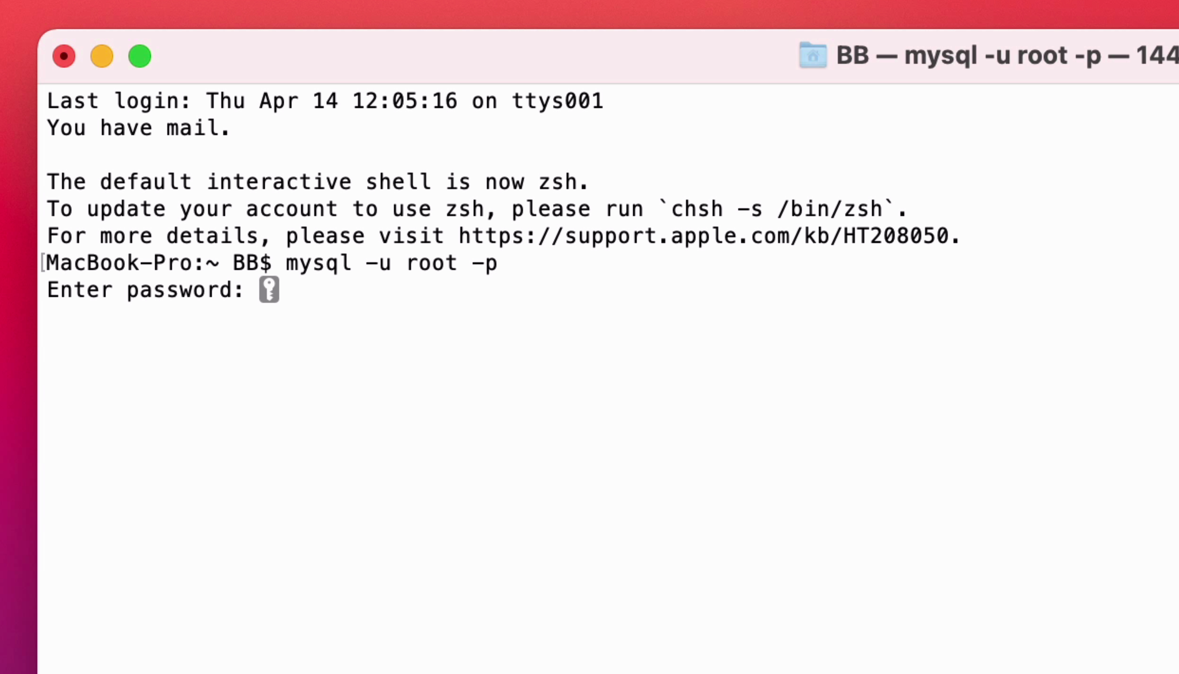Click the bracket mark before the MacBook-Pro prompt
This screenshot has width=1179, height=674.
(x=42, y=263)
